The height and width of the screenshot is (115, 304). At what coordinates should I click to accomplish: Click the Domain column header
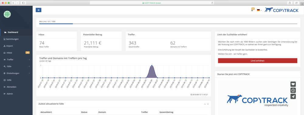point(102,112)
